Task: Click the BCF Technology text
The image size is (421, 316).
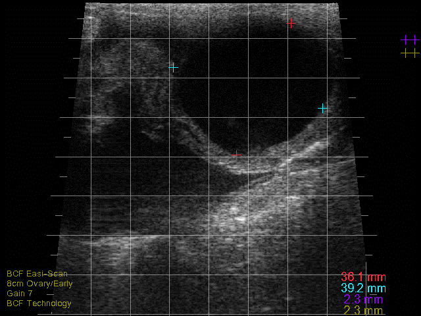Action: click(39, 303)
